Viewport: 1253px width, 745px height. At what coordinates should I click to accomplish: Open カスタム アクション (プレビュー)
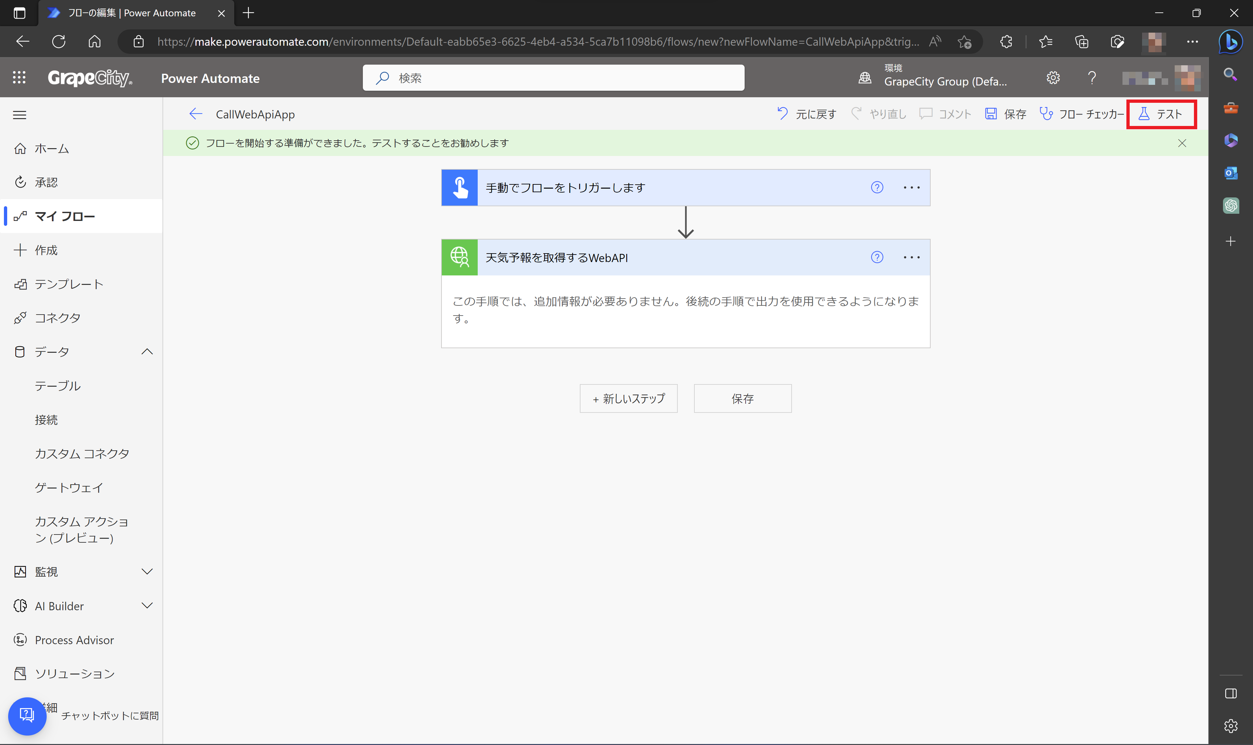click(81, 530)
